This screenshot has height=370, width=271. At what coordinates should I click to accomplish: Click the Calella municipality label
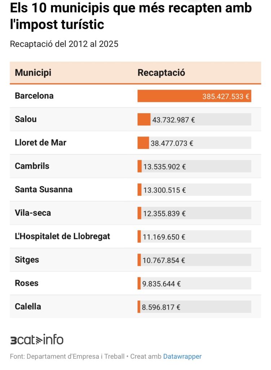pyautogui.click(x=28, y=307)
